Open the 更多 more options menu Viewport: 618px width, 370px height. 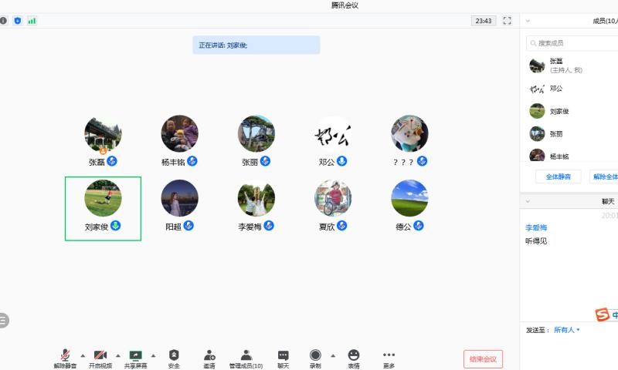(x=389, y=358)
